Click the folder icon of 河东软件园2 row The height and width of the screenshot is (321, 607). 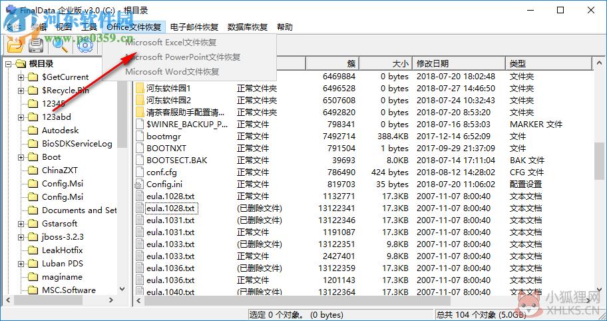click(x=140, y=101)
